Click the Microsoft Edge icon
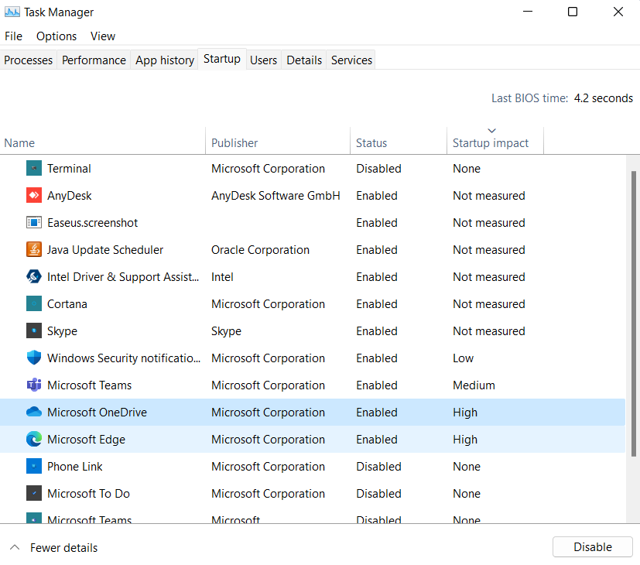 click(x=34, y=439)
